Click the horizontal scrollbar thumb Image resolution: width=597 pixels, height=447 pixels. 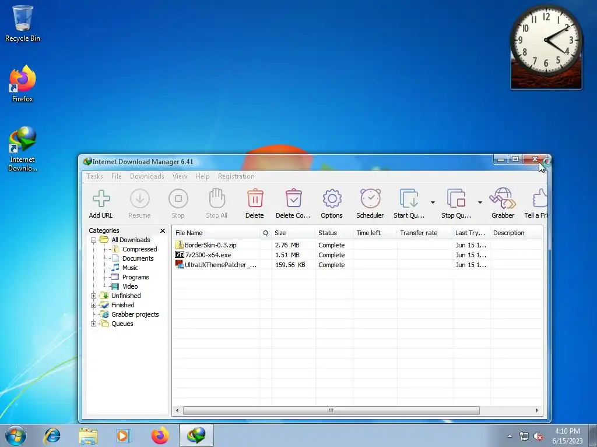click(331, 410)
